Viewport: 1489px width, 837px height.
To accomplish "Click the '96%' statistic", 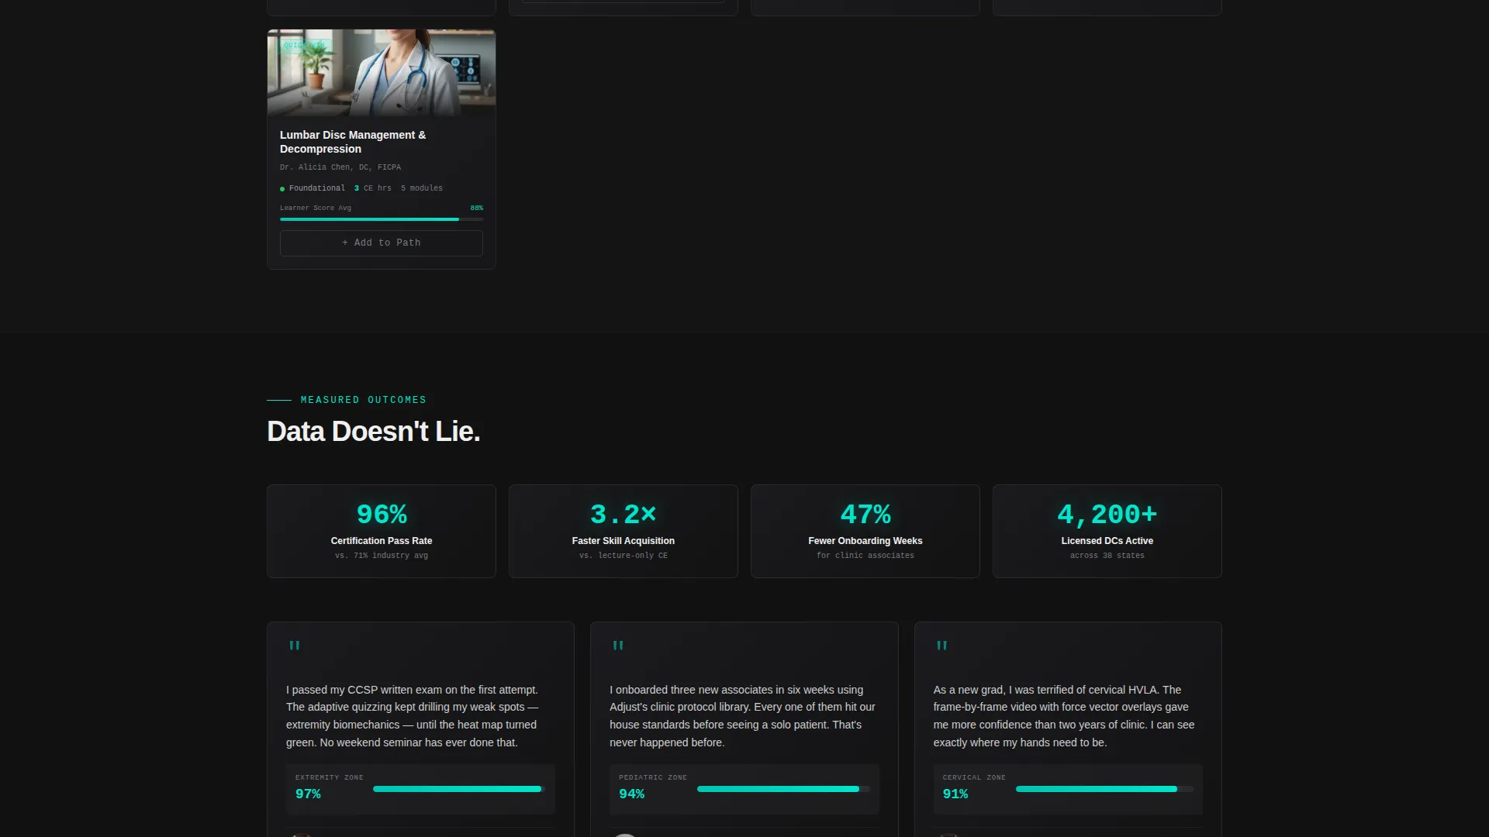I will pyautogui.click(x=382, y=514).
